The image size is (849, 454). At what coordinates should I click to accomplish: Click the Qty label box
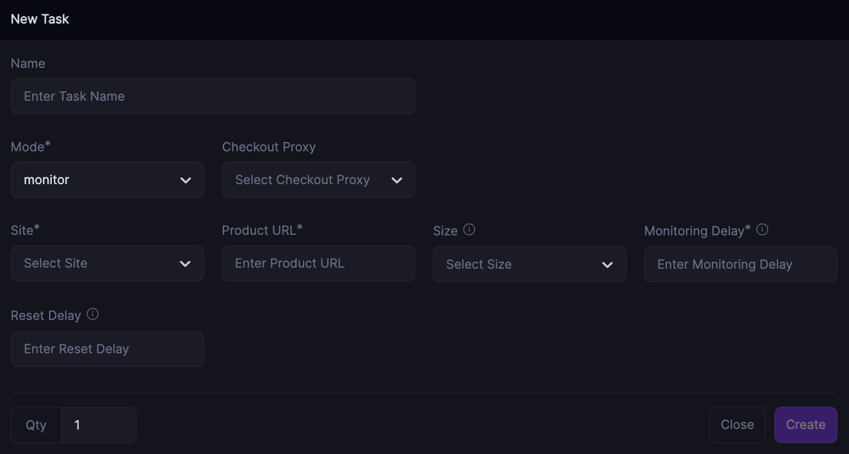pos(36,425)
